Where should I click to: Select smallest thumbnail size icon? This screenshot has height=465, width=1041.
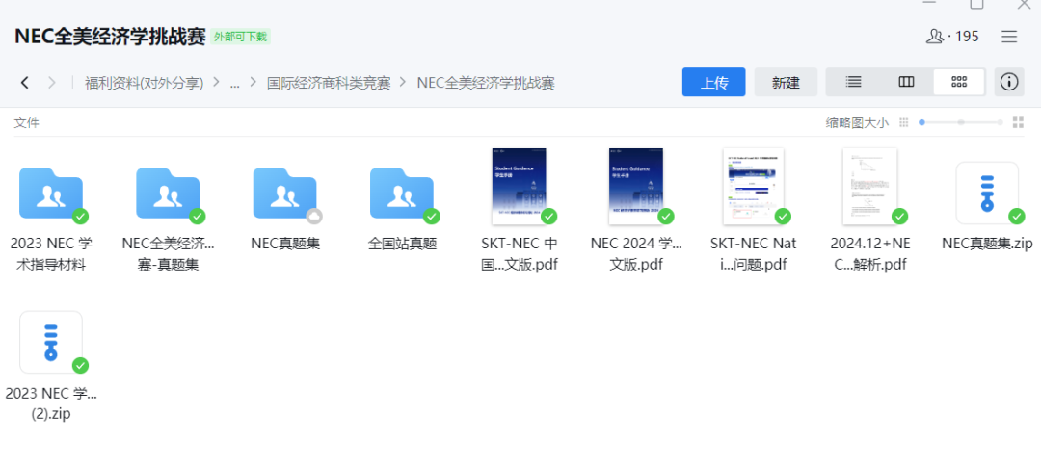903,122
